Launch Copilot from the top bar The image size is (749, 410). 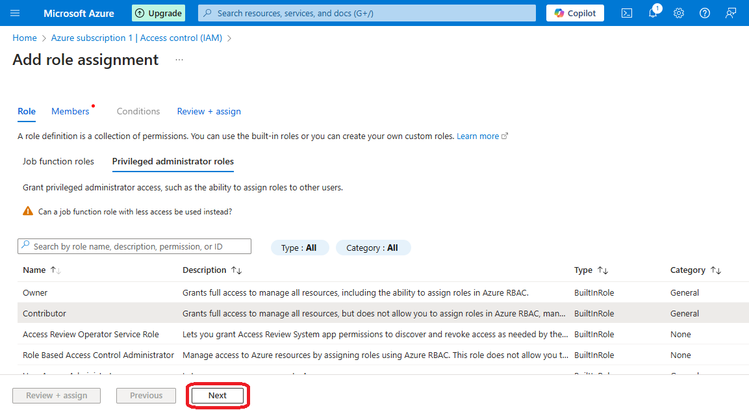575,13
